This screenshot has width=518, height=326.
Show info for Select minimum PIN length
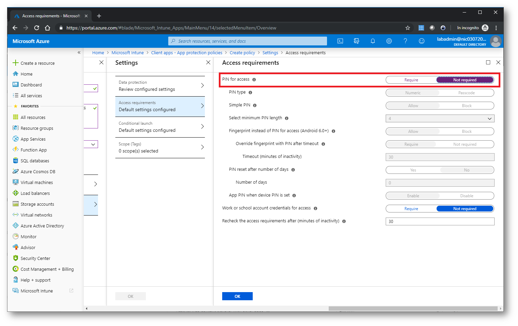coord(287,118)
